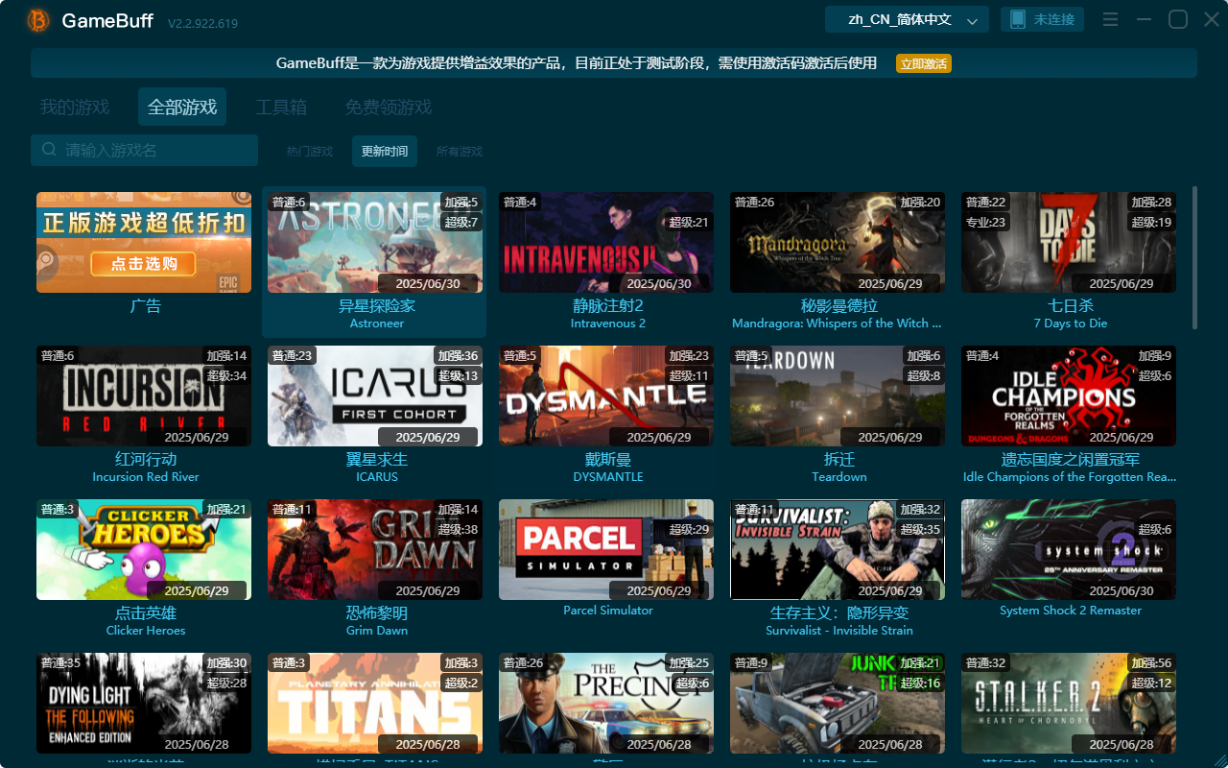This screenshot has height=768, width=1228.
Task: Go to the 免费领游戏 tab
Action: 389,108
